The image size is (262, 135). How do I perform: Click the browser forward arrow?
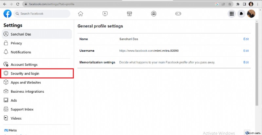tap(11, 4)
